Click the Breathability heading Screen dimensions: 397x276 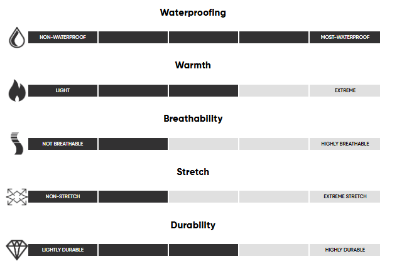pos(193,119)
